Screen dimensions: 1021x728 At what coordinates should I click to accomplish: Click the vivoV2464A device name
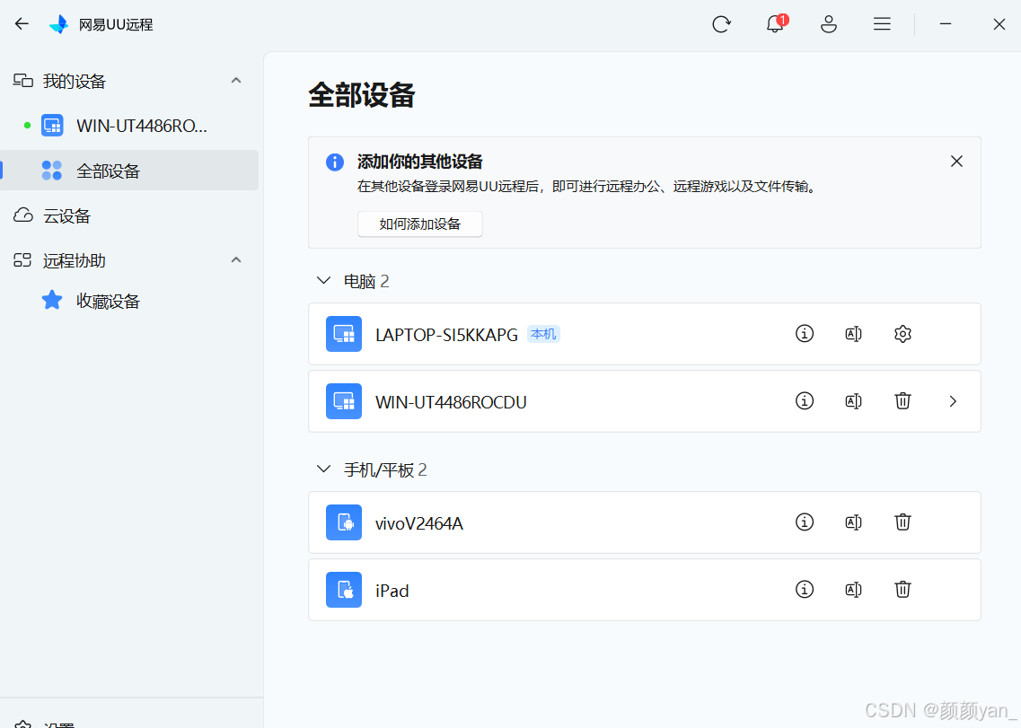pos(418,522)
